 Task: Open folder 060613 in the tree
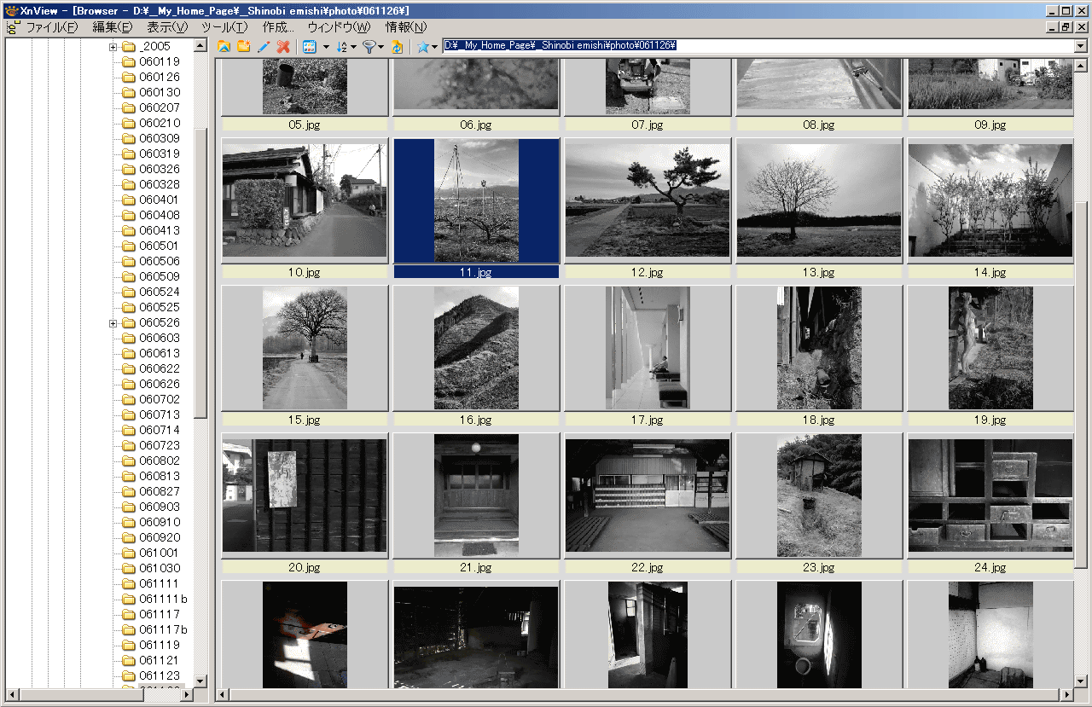[x=160, y=353]
